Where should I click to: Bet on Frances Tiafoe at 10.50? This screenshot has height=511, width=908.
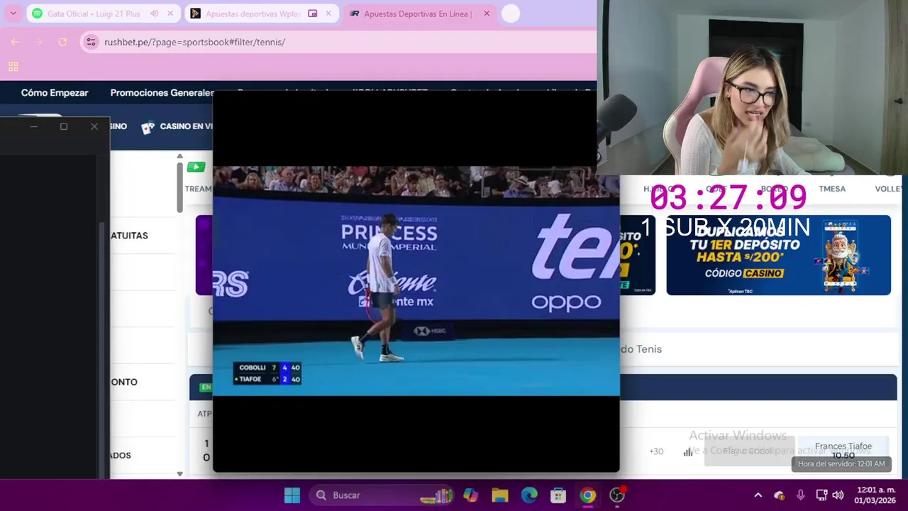pos(843,451)
